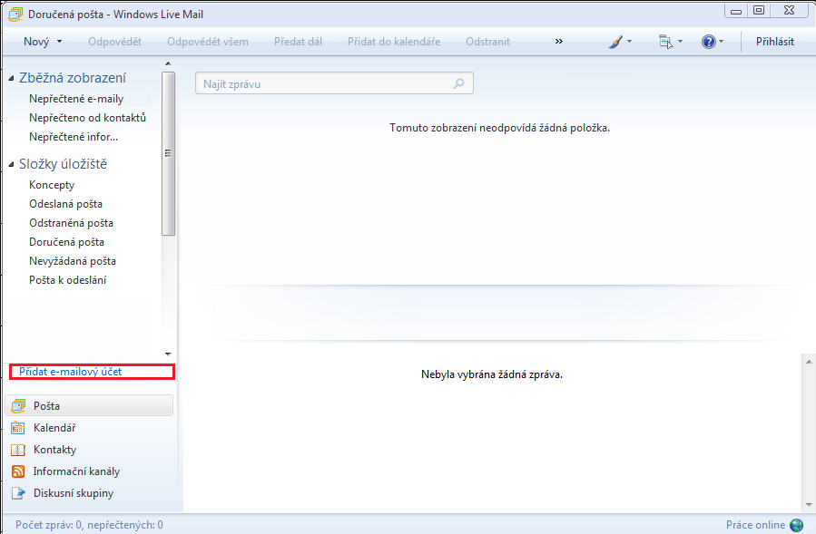Maximize the Windows Live Mail window

[x=759, y=11]
